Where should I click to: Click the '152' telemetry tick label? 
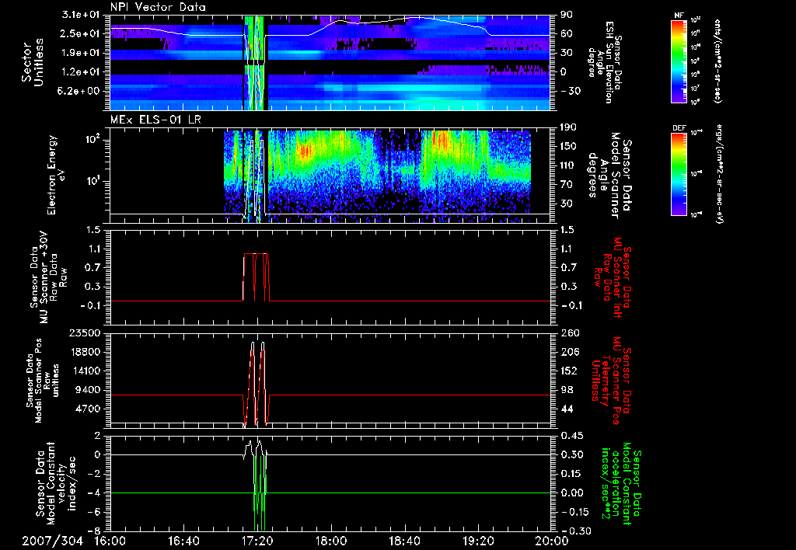pos(568,371)
